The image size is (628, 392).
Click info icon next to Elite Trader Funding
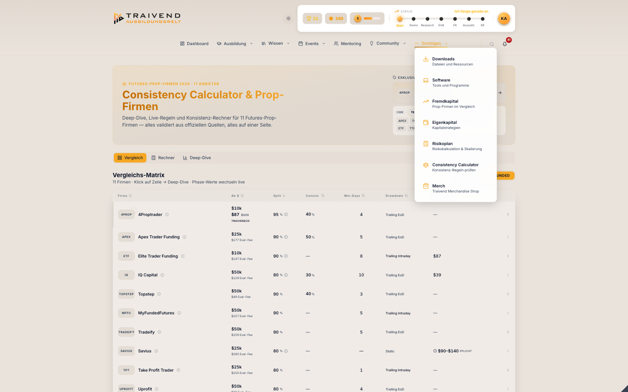[x=183, y=256]
